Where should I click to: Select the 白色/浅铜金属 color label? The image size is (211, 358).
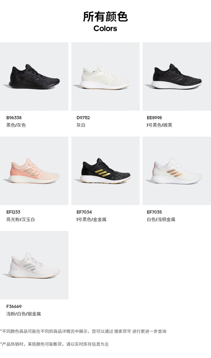[x=161, y=220]
